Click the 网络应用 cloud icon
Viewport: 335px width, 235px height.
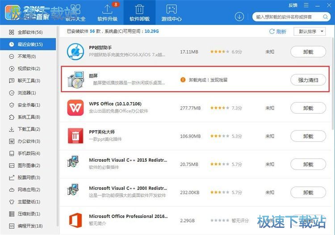[x=12, y=190]
